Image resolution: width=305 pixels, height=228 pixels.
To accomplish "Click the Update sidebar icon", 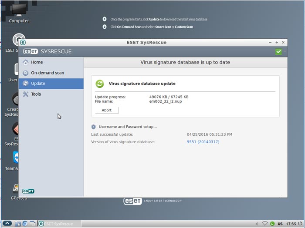I will [25, 84].
